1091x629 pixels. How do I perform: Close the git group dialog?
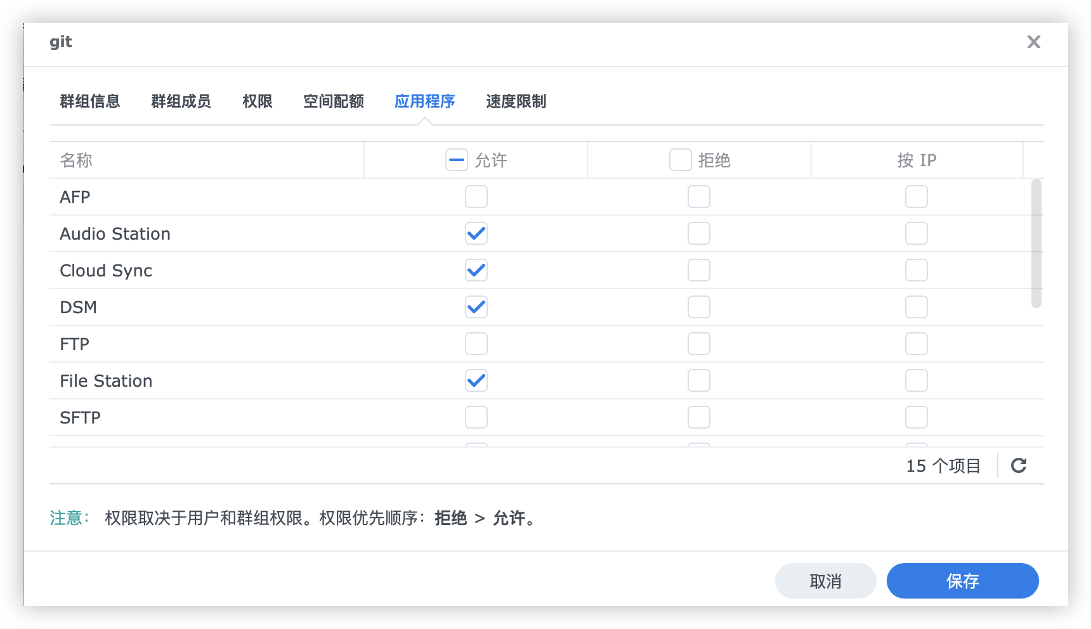coord(1034,42)
